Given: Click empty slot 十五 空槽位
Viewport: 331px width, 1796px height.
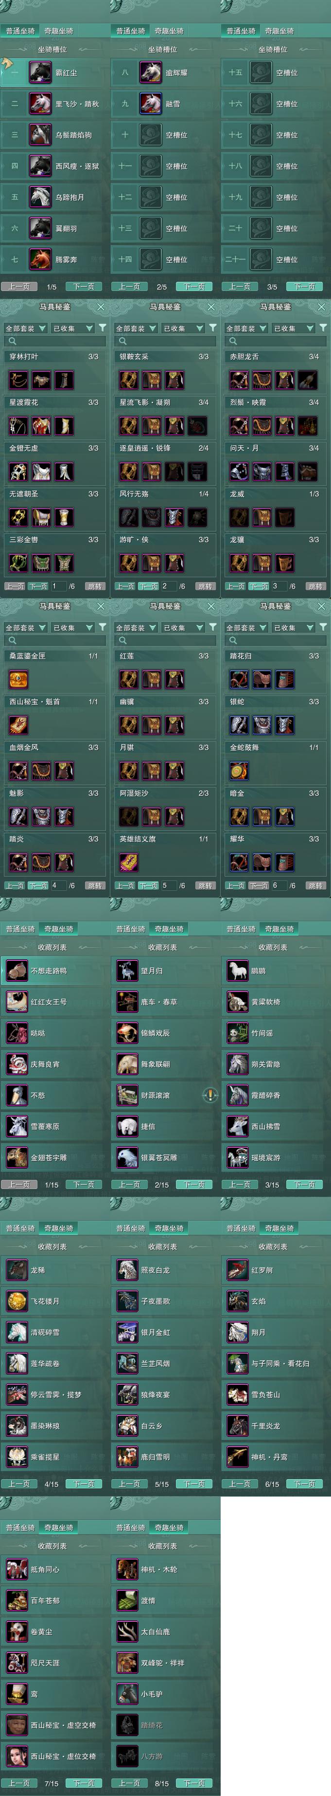Looking at the screenshot, I should tap(275, 73).
